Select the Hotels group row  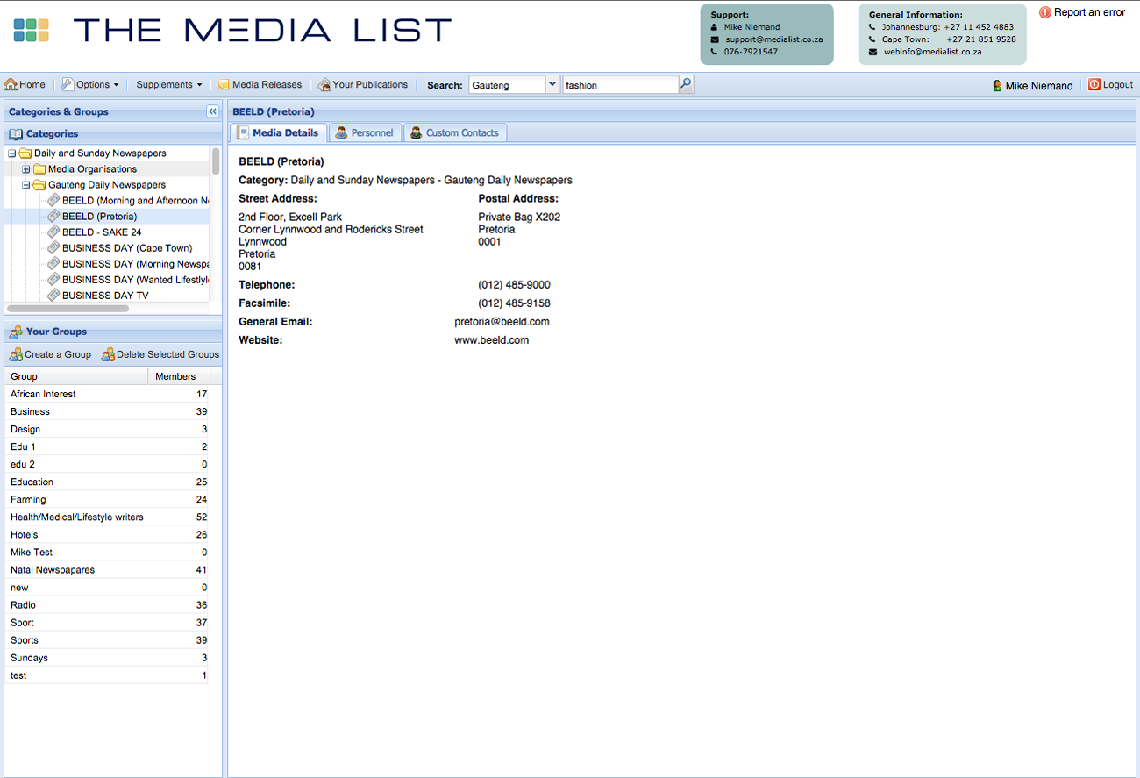click(x=107, y=534)
